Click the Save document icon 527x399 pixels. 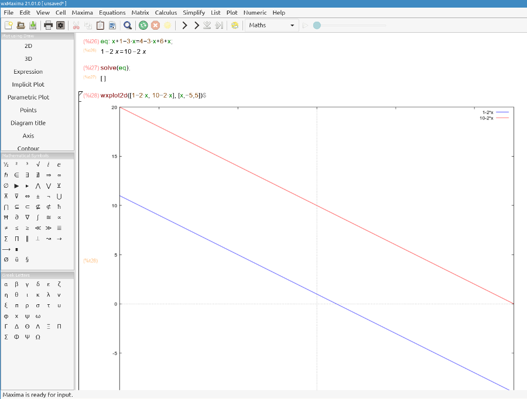point(33,25)
